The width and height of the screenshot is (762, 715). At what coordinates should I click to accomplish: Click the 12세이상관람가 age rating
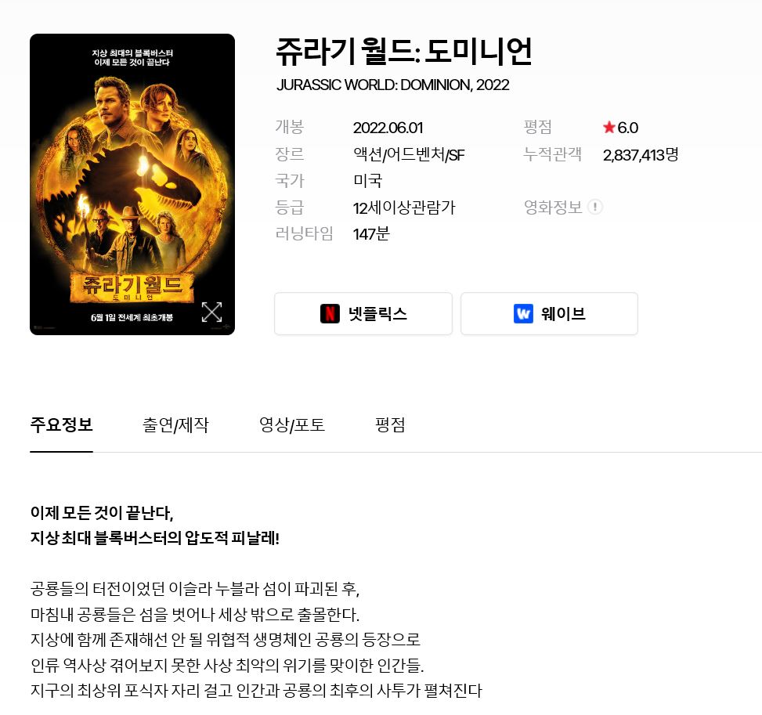click(x=404, y=208)
